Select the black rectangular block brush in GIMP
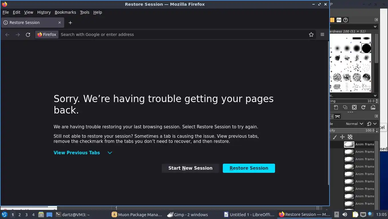Image resolution: width=388 pixels, height=219 pixels. pyautogui.click(x=357, y=38)
